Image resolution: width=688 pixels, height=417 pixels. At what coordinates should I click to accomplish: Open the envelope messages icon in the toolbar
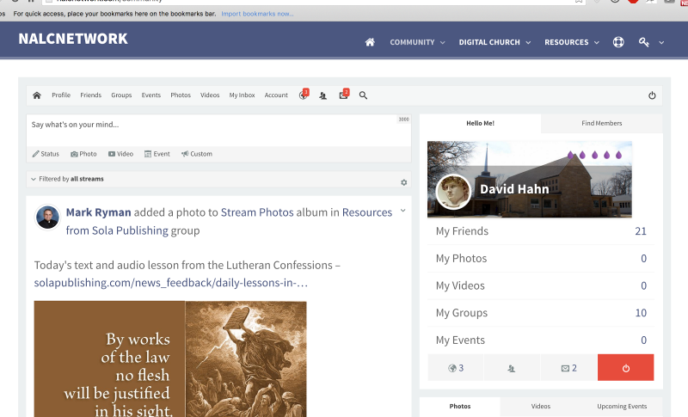tap(343, 95)
